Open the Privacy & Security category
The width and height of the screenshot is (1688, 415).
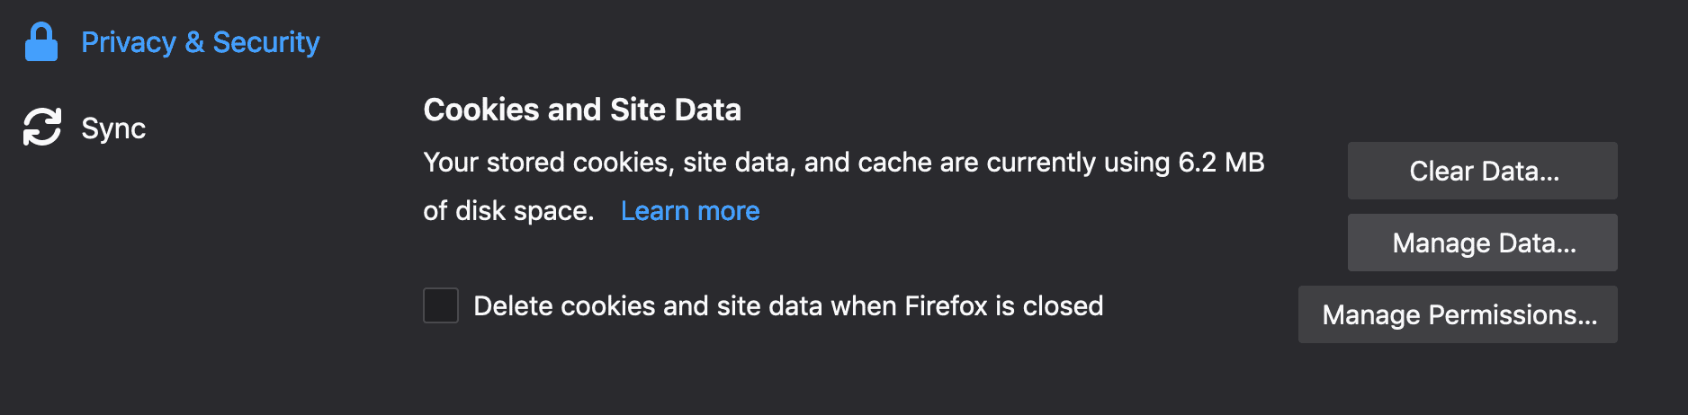[200, 42]
